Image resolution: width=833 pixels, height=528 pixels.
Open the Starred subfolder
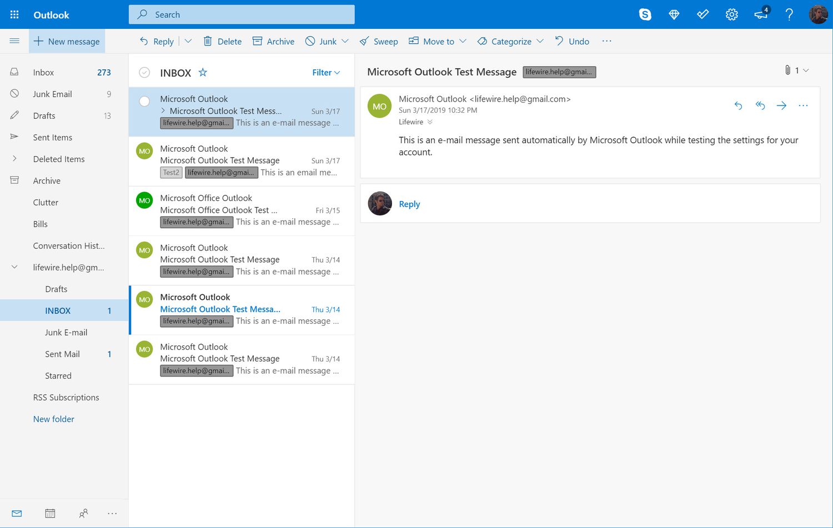click(64, 375)
